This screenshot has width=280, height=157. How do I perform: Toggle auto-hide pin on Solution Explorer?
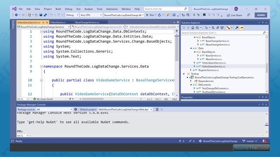(262, 23)
